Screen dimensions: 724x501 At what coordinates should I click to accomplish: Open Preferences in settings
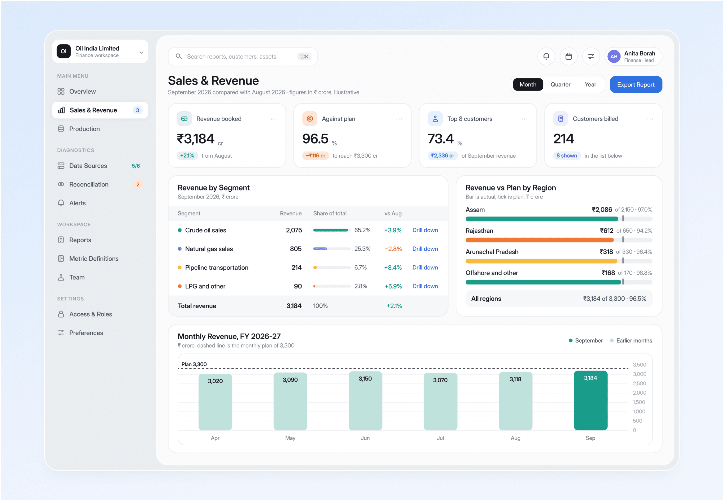[100, 333]
